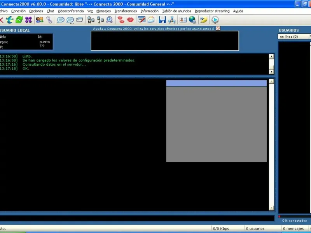311x233 pixels.
Task: Click the purple network nodes icon
Action: (x=28, y=20)
